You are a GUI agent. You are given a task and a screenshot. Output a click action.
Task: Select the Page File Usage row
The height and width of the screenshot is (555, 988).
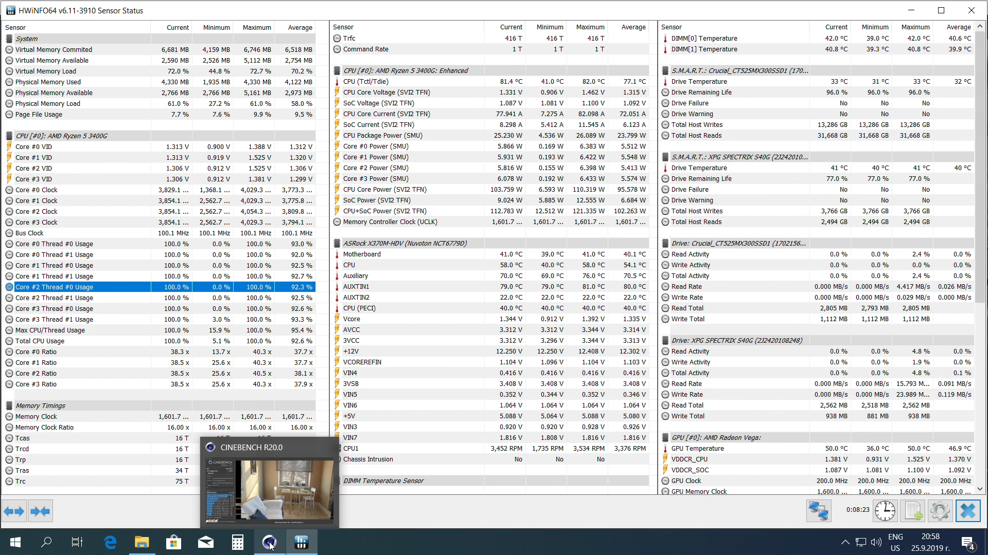click(x=160, y=114)
